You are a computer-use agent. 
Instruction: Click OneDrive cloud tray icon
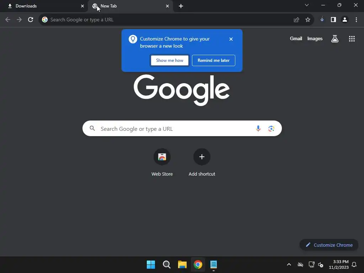(x=300, y=264)
